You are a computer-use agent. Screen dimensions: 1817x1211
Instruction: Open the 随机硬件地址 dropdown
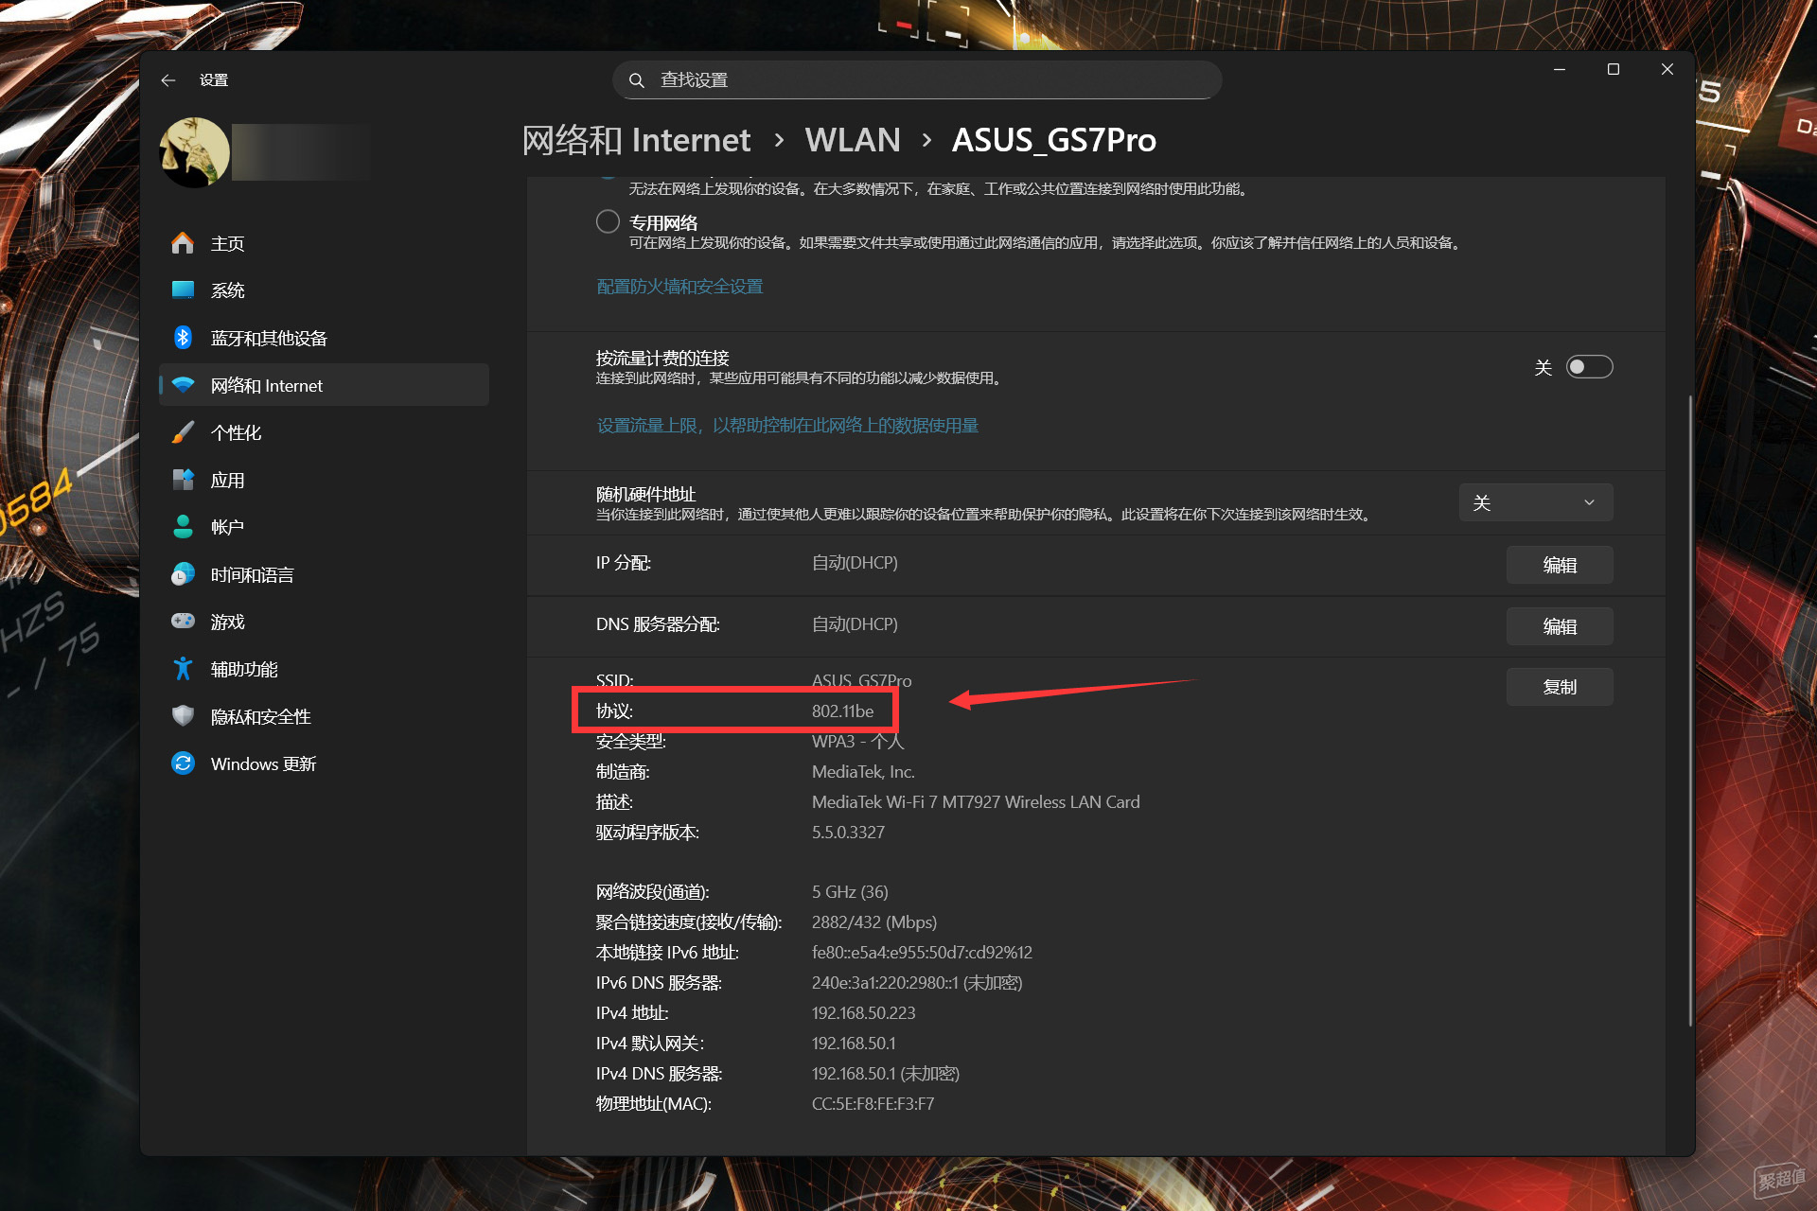[1536, 502]
